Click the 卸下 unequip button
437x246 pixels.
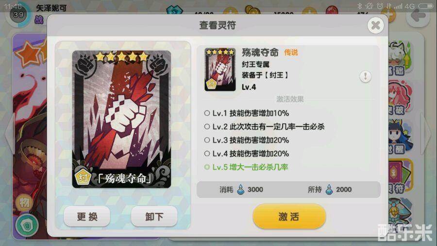(154, 216)
